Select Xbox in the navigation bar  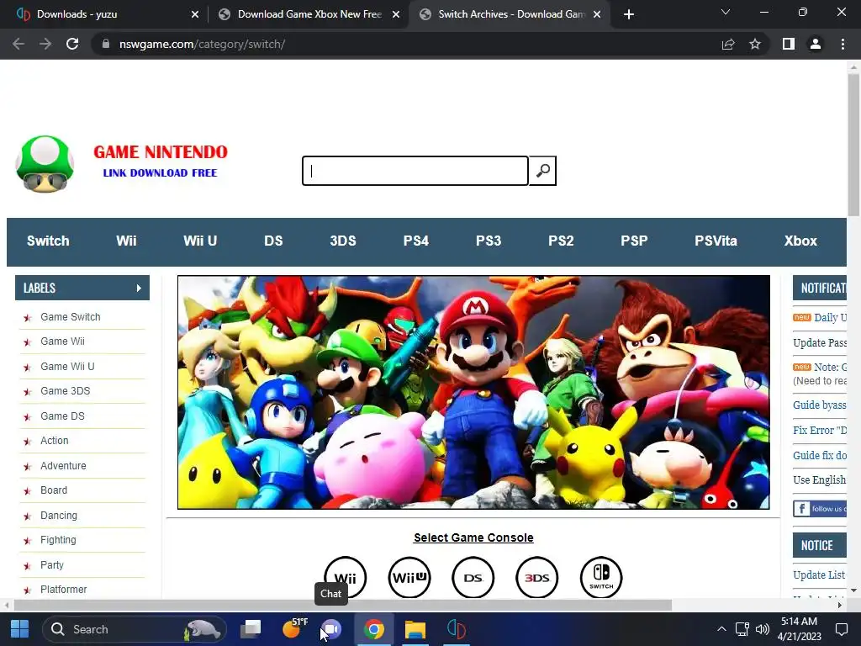tap(800, 241)
